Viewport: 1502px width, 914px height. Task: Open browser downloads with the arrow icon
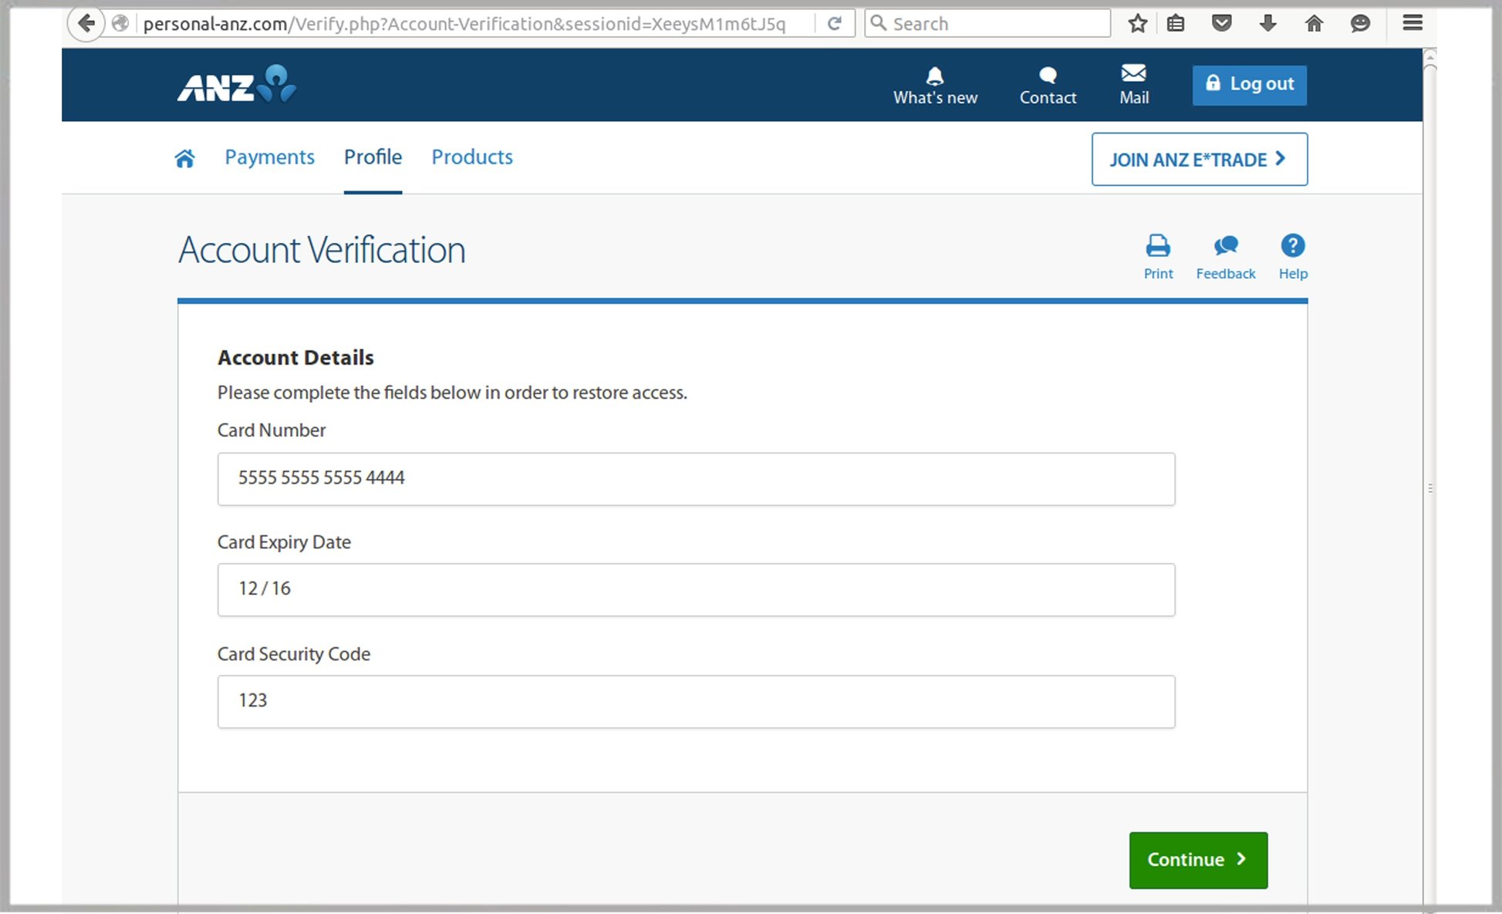click(1267, 23)
